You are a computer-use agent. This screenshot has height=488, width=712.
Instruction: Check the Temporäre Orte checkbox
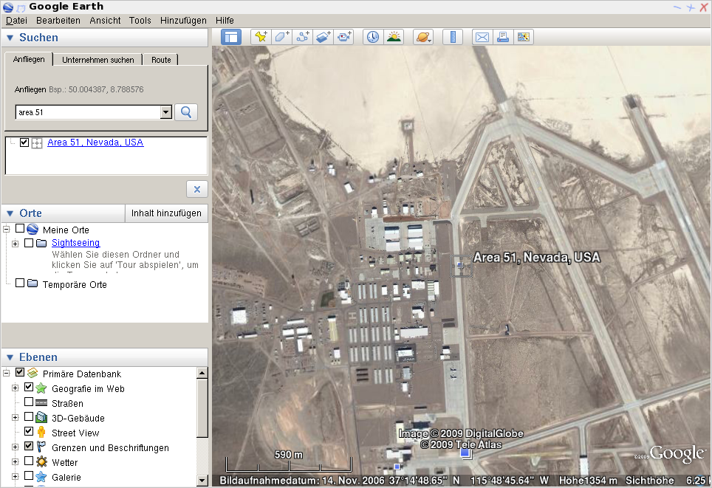20,283
